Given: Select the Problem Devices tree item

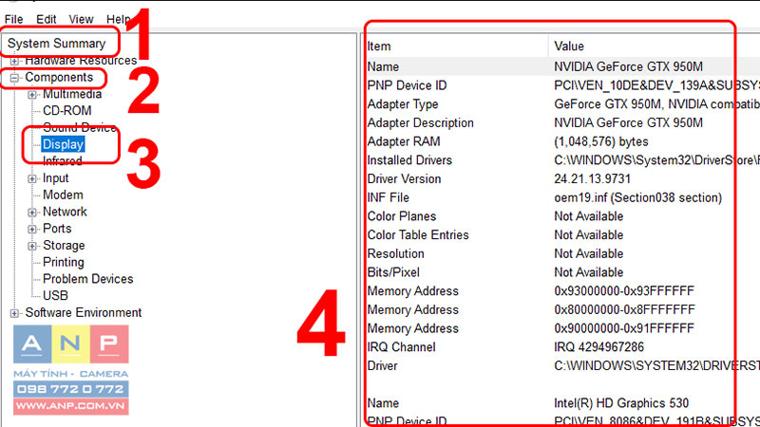Looking at the screenshot, I should (87, 279).
